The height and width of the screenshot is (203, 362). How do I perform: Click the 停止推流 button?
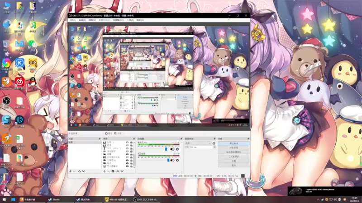click(233, 143)
